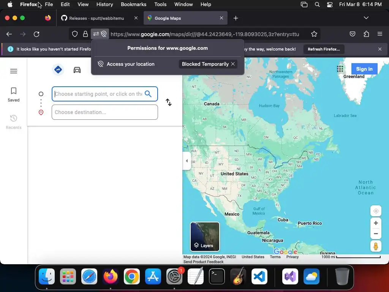Viewport: 389px width, 292px height.
Task: Collapse the side panel arrow
Action: tap(187, 161)
